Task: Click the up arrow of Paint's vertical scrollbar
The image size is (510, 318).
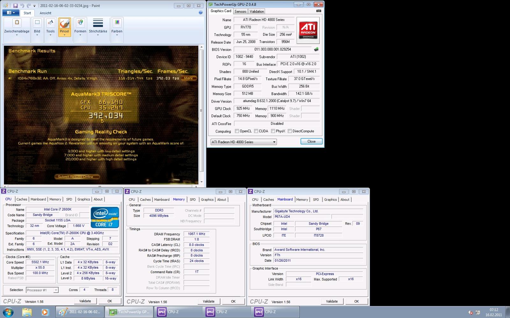Action: coord(201,48)
